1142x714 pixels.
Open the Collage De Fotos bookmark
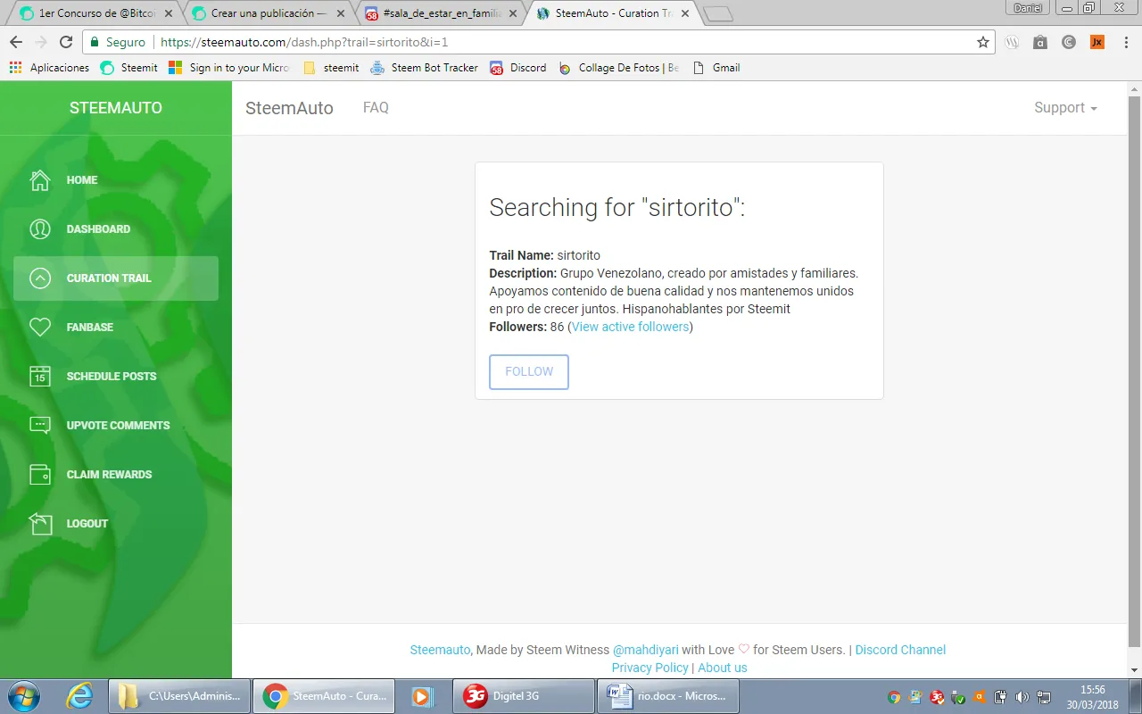pyautogui.click(x=619, y=68)
